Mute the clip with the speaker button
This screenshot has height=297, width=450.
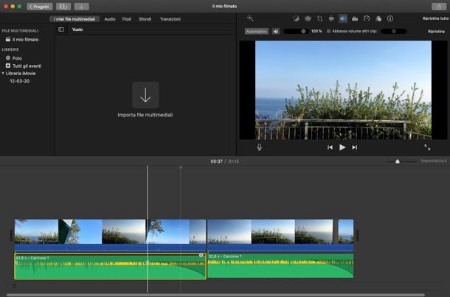point(276,32)
